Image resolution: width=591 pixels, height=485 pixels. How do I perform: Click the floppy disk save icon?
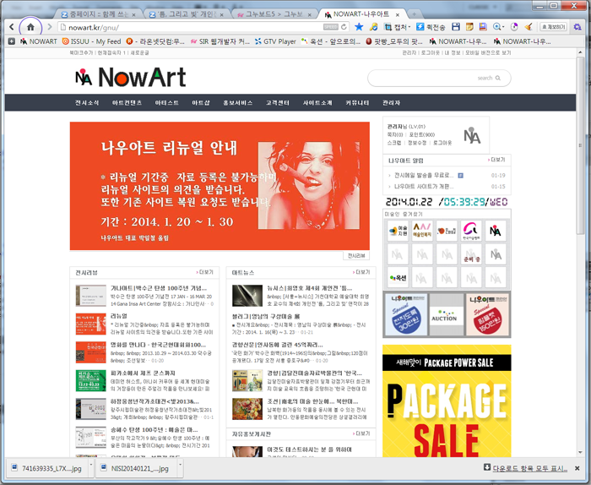(x=456, y=27)
